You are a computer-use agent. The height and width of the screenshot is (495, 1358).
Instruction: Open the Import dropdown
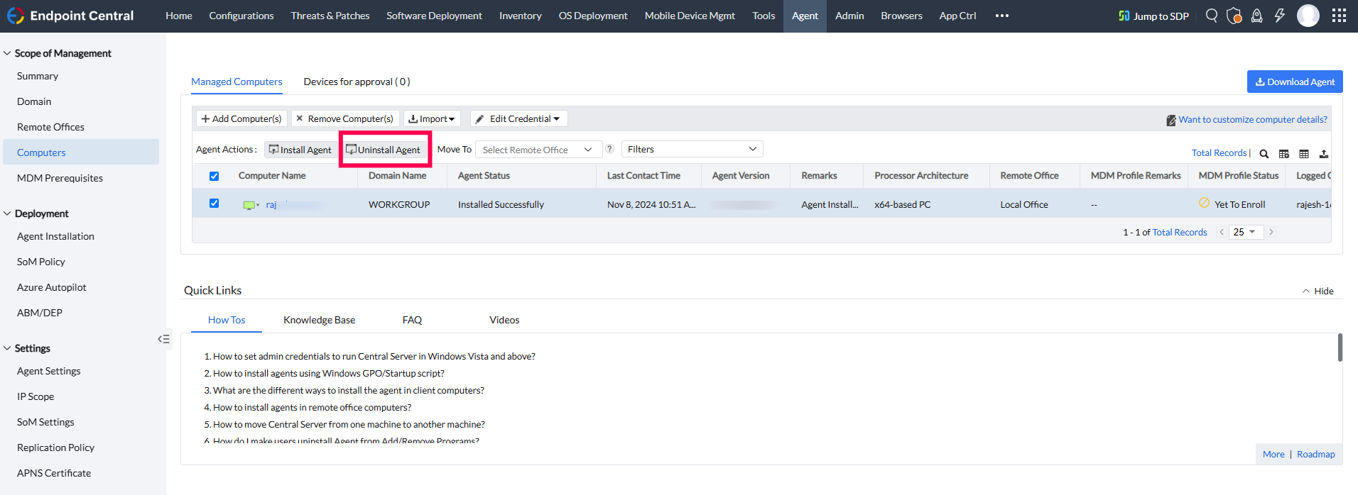pos(432,118)
